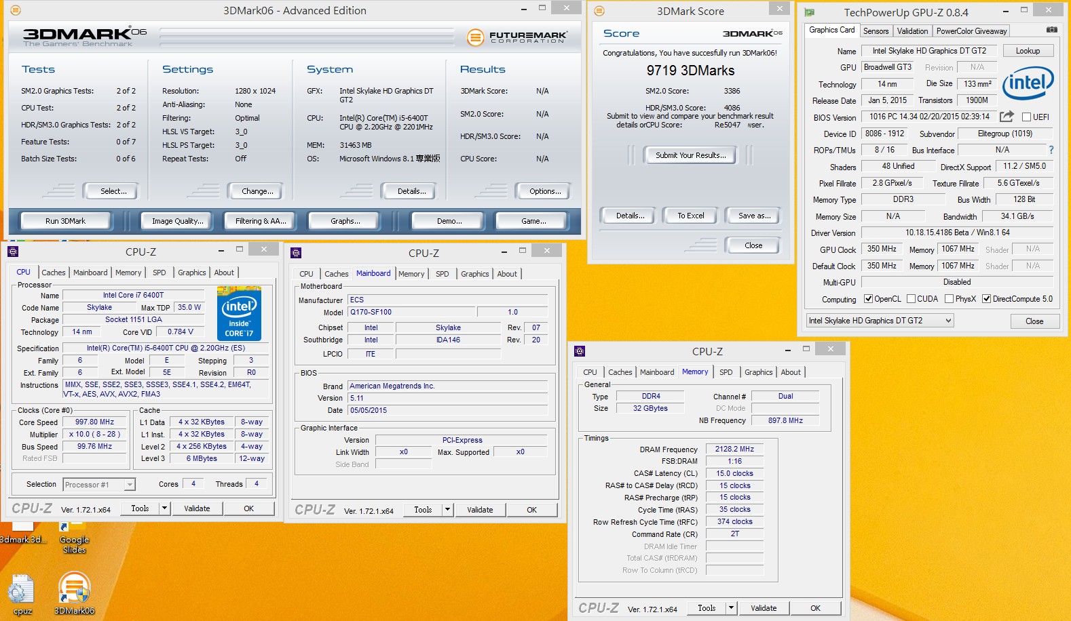Click Validate in CPU-Z Memory window
1071x621 pixels.
click(x=764, y=608)
